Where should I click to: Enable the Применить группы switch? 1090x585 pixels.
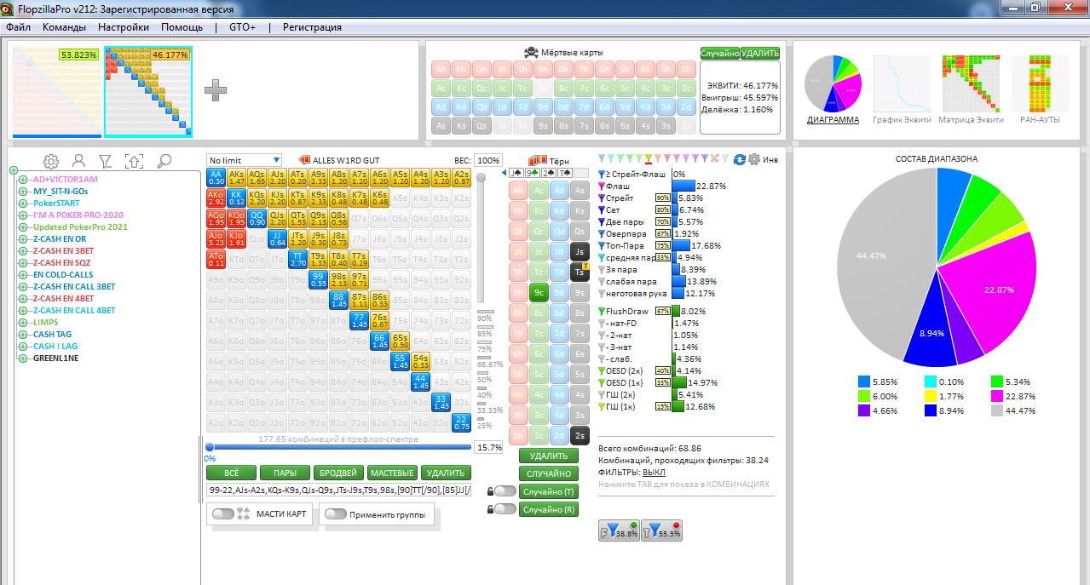[x=335, y=514]
